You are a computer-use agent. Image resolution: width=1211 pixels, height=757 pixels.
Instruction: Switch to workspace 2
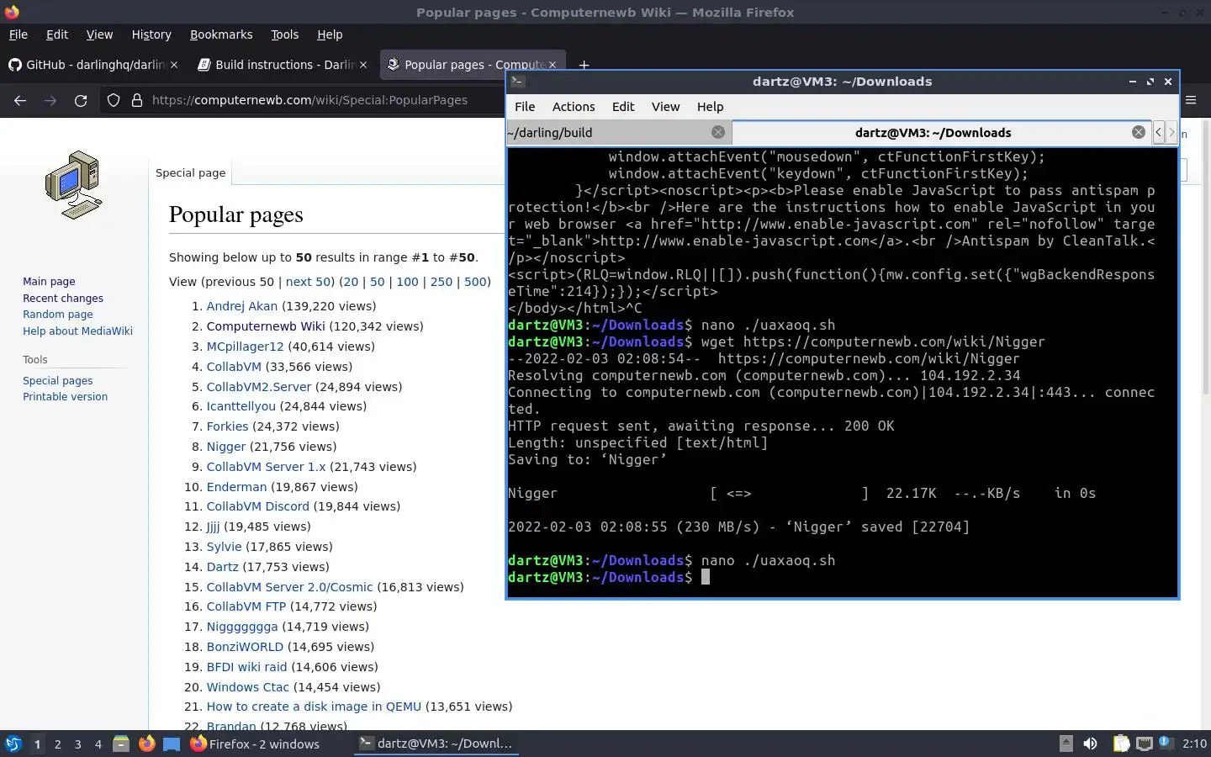[x=57, y=744]
